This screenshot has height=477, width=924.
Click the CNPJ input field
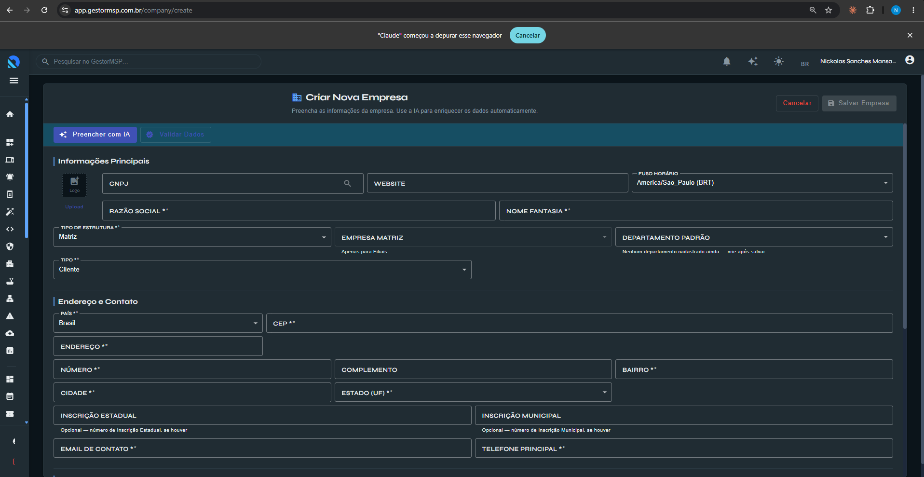(232, 183)
